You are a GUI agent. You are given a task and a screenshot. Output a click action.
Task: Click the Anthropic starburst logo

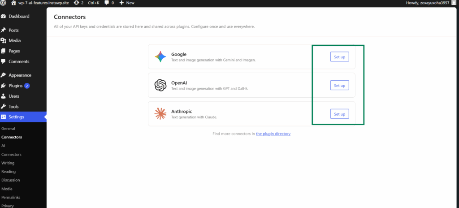pyautogui.click(x=160, y=114)
